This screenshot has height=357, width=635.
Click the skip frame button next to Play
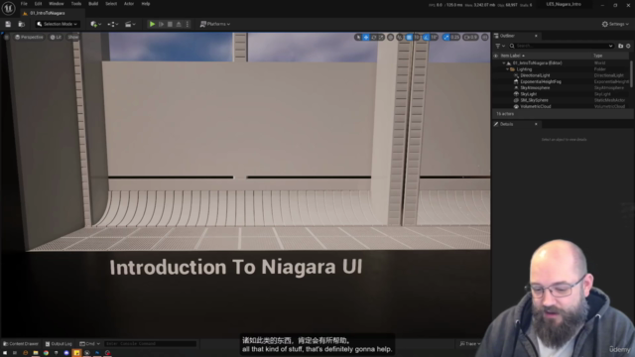point(161,24)
